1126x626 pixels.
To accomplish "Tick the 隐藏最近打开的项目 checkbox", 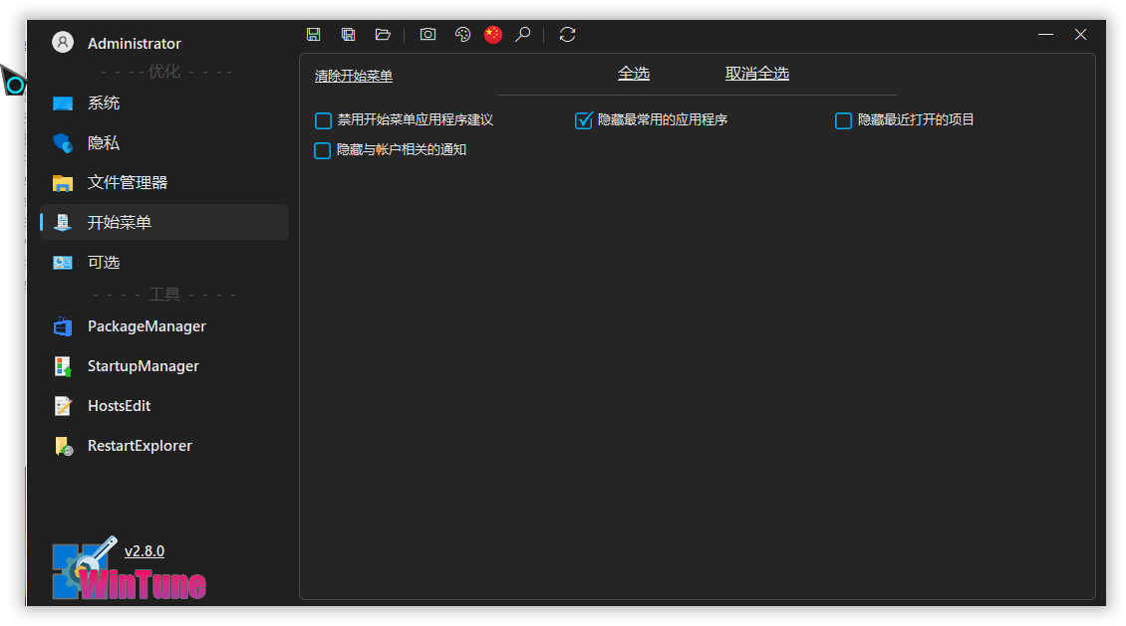I will 843,120.
